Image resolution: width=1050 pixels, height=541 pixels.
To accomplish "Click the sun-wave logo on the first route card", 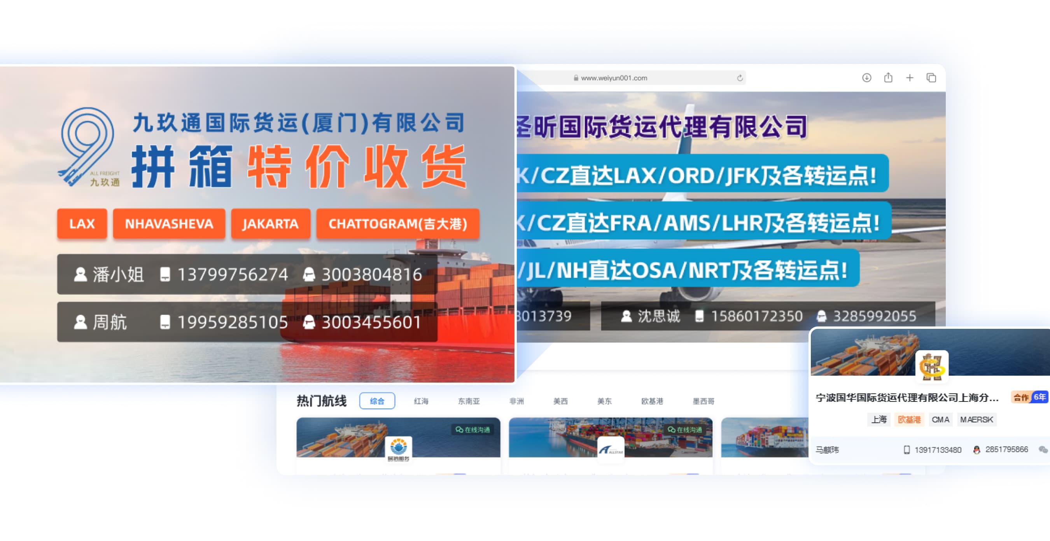I will coord(398,450).
